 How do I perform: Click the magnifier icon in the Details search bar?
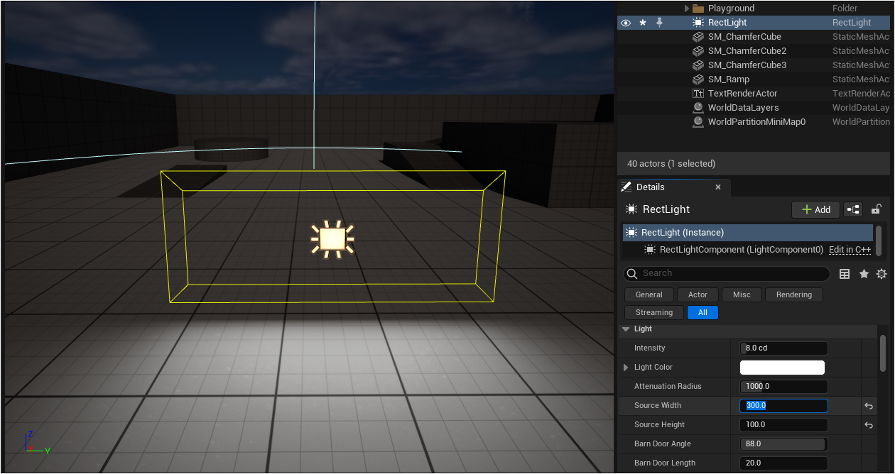point(631,274)
